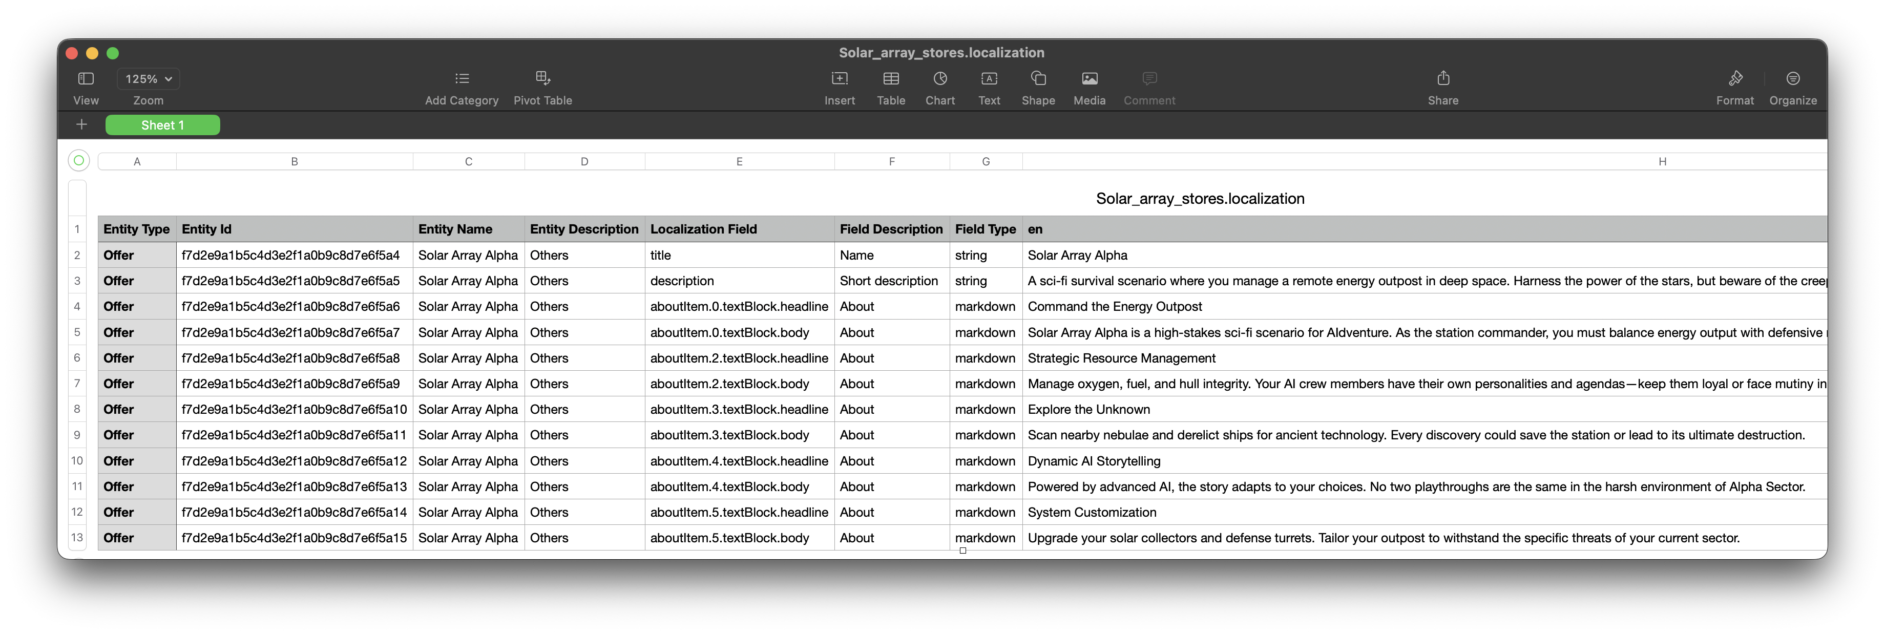Show the Format inspector
Screen dimensions: 1885x635
[x=1734, y=78]
